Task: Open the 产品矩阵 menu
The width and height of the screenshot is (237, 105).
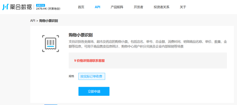Action: point(117,7)
